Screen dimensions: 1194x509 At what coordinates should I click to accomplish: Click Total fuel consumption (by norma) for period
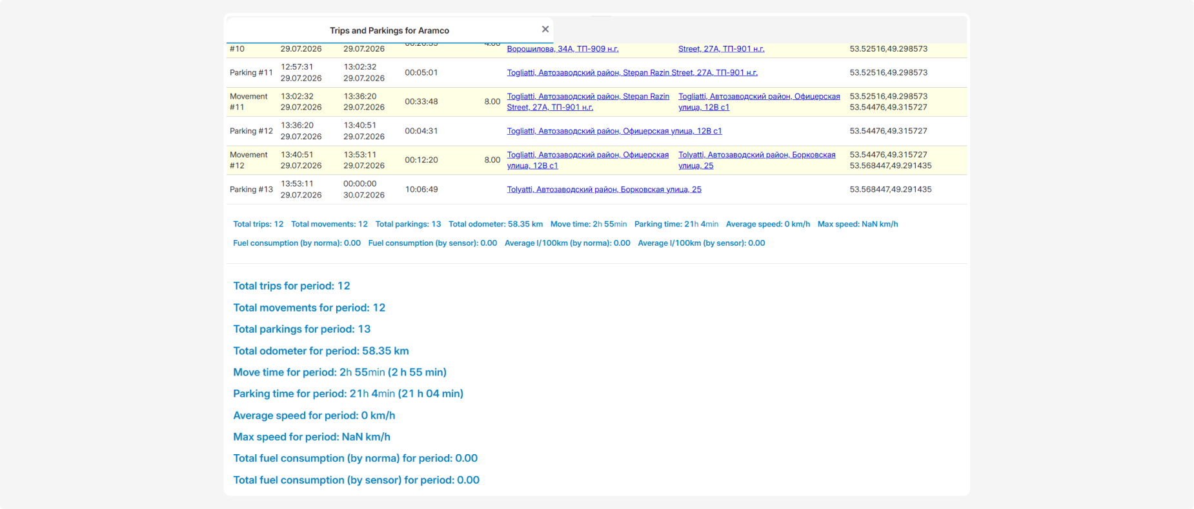pos(356,458)
